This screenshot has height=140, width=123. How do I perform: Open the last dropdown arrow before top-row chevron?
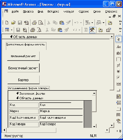(x=103, y=23)
